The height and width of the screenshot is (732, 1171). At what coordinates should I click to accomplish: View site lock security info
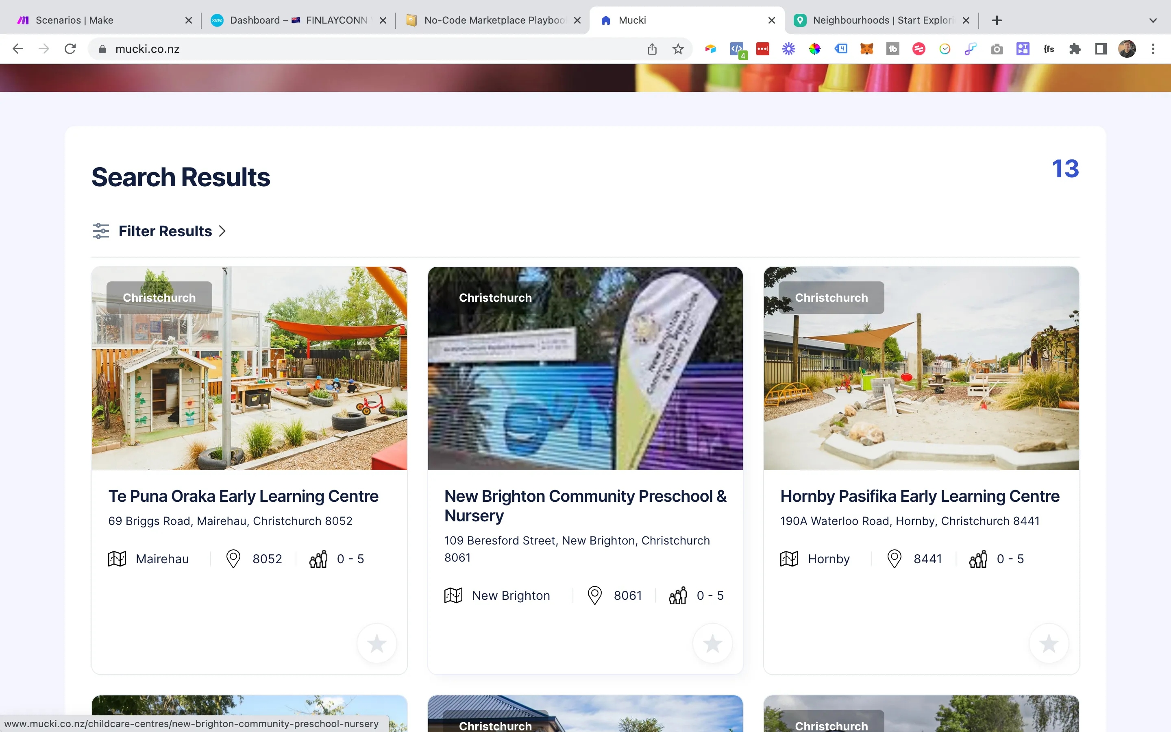(x=102, y=49)
